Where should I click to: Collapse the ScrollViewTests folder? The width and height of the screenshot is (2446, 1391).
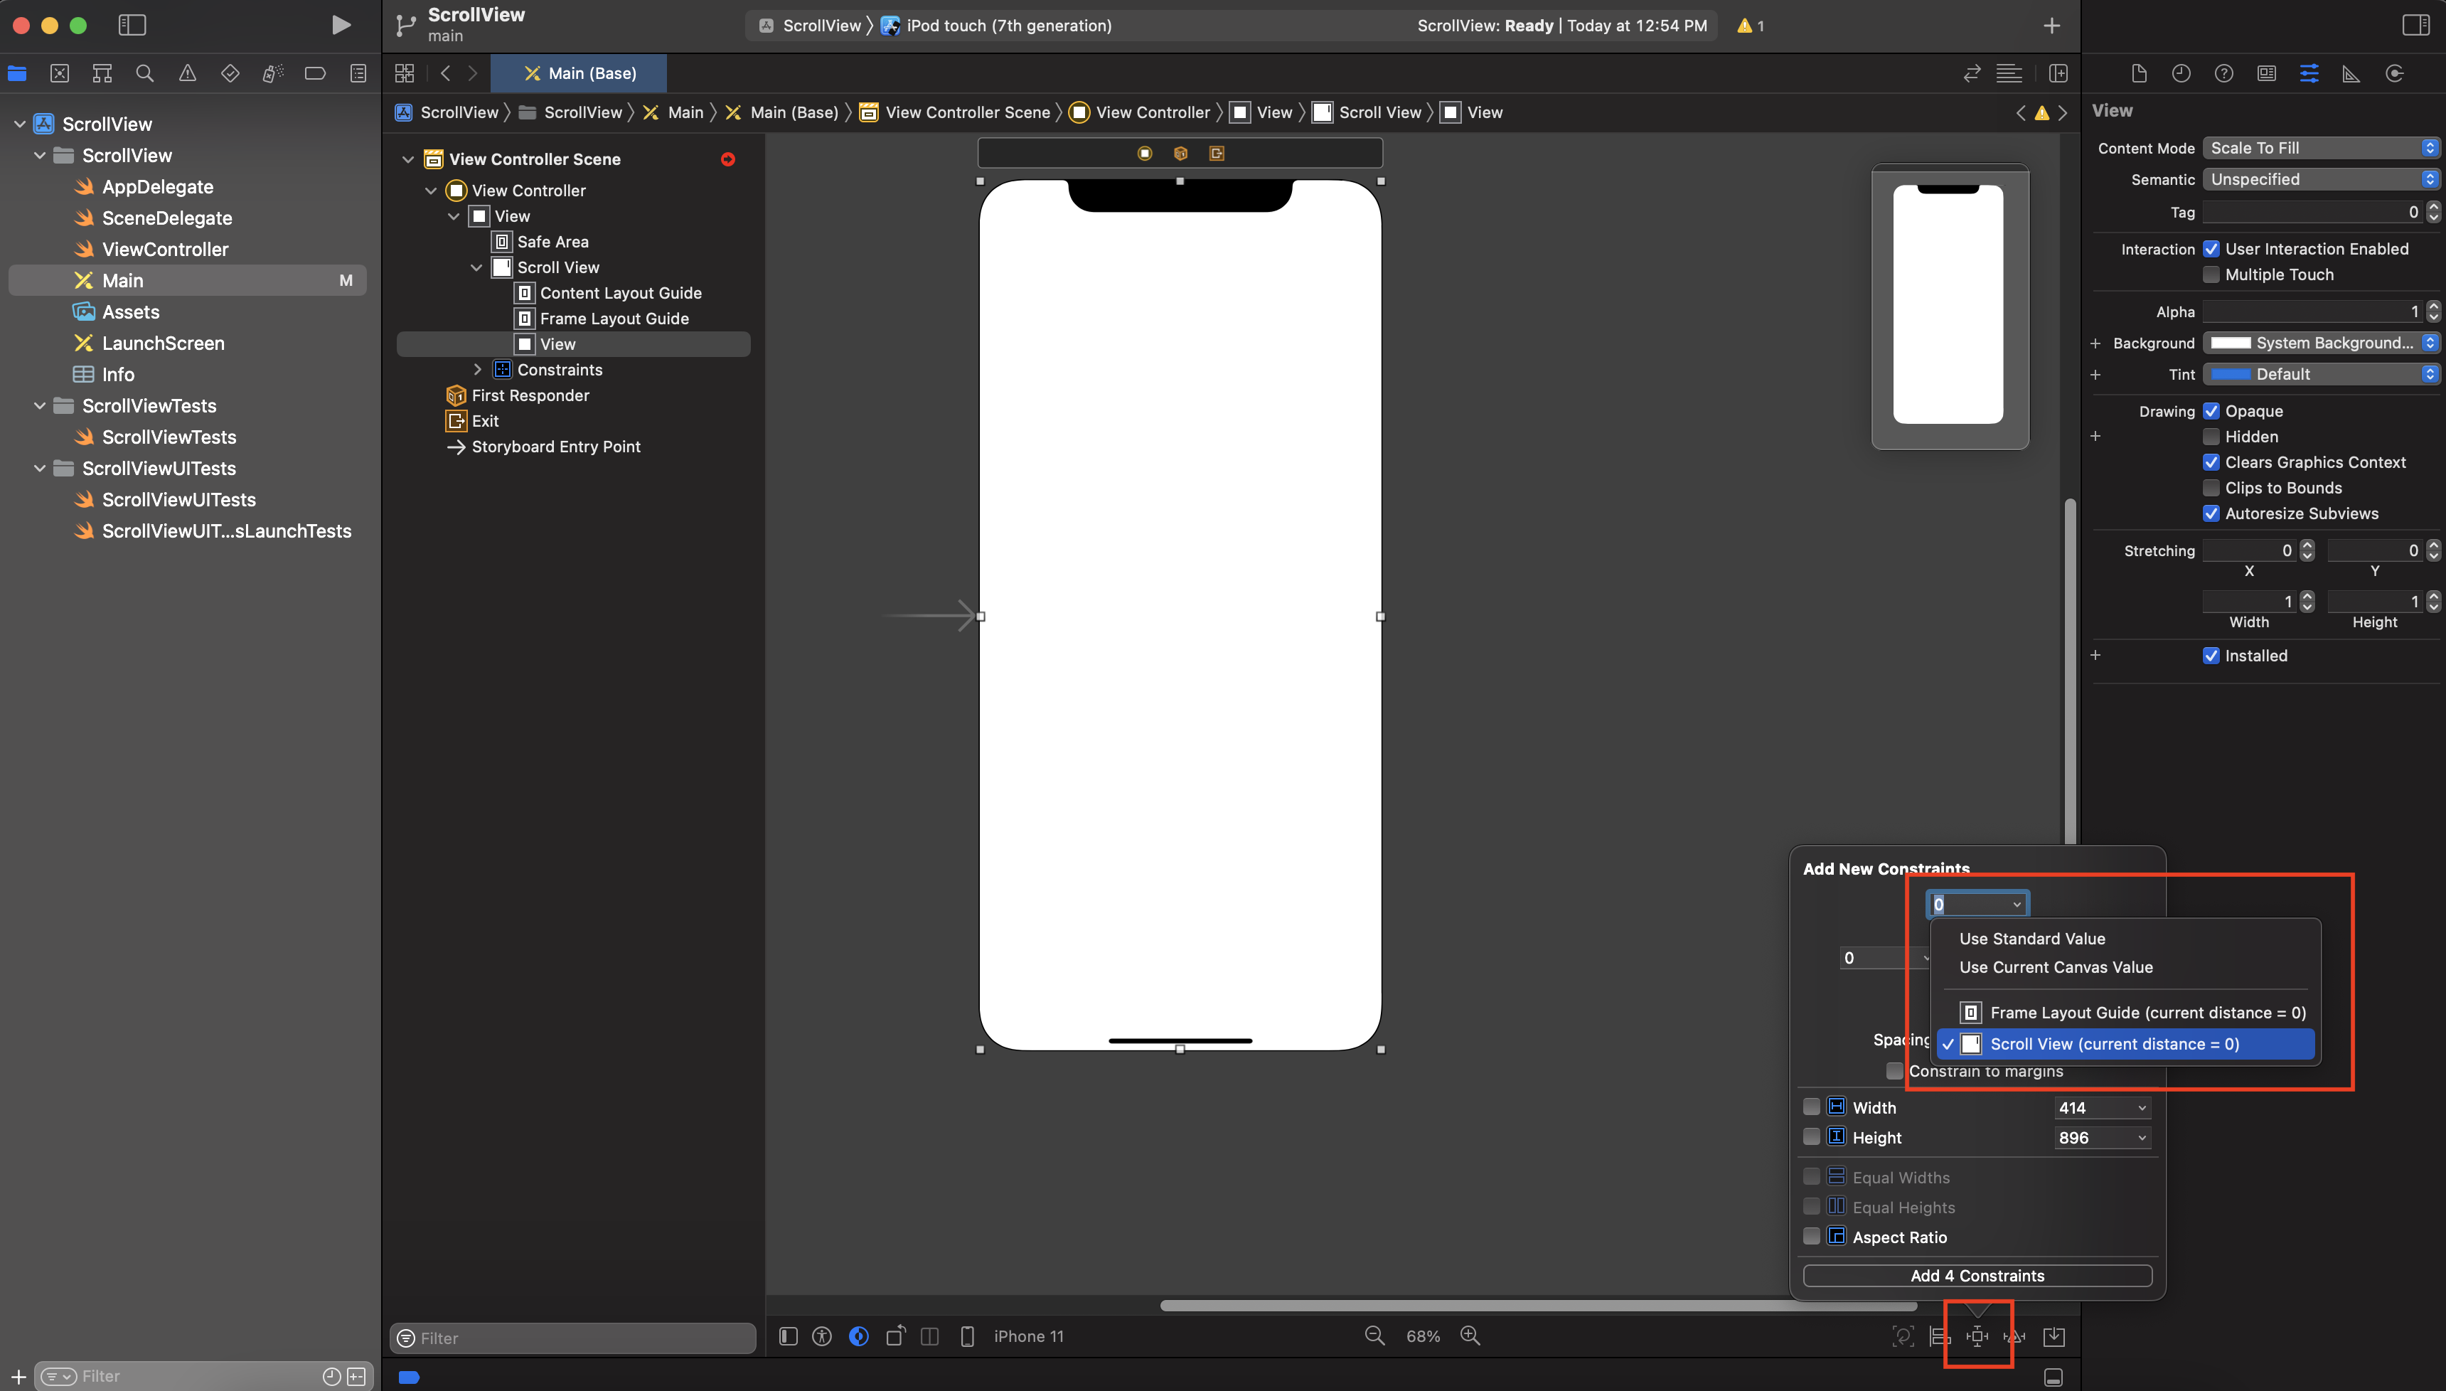39,406
